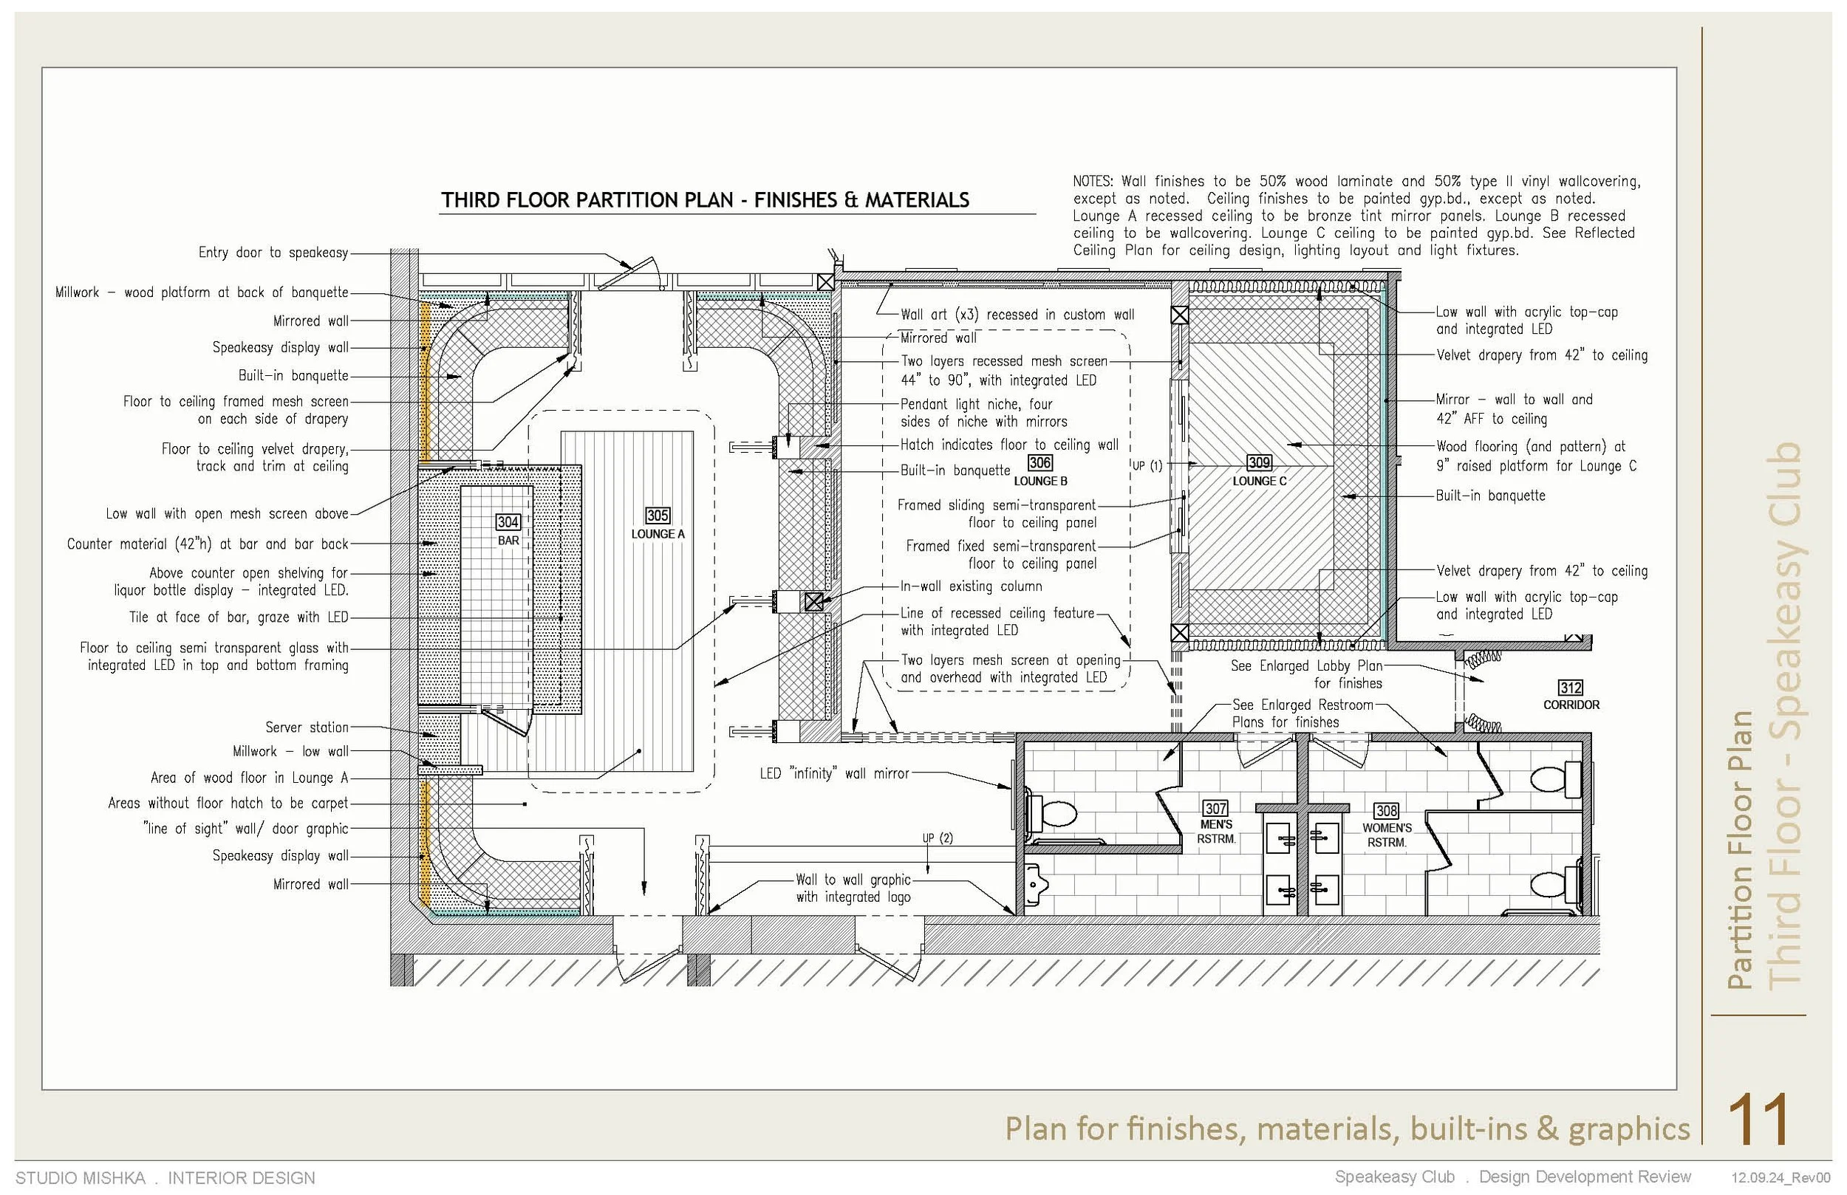Image resolution: width=1847 pixels, height=1195 pixels.
Task: Click the in-wall existing column symbol
Action: 813,601
